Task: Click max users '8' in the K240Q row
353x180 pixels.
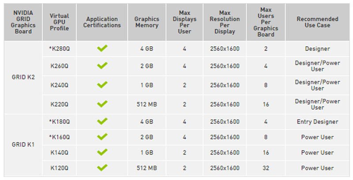Action: [266, 85]
